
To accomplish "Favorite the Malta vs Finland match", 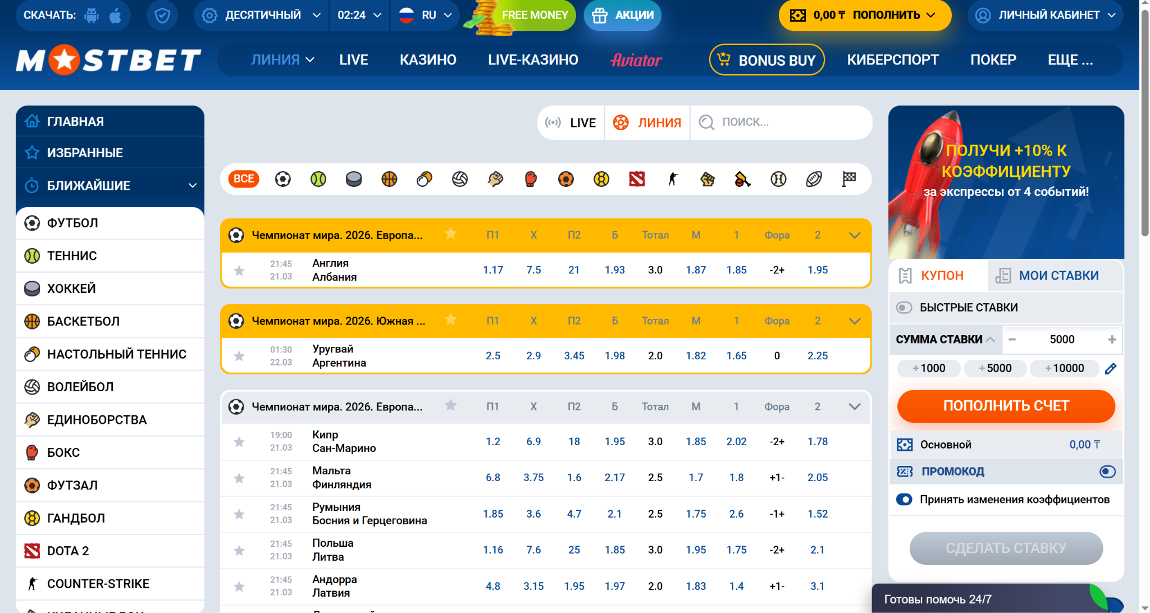I will (x=239, y=478).
